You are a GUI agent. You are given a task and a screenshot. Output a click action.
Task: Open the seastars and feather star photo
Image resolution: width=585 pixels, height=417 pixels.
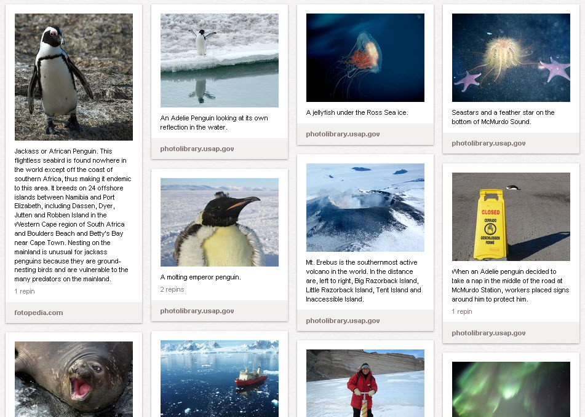(x=511, y=58)
